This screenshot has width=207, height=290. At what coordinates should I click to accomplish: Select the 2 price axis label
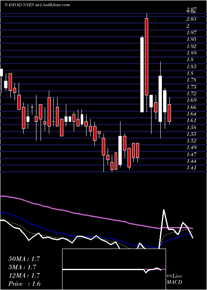click(x=188, y=26)
